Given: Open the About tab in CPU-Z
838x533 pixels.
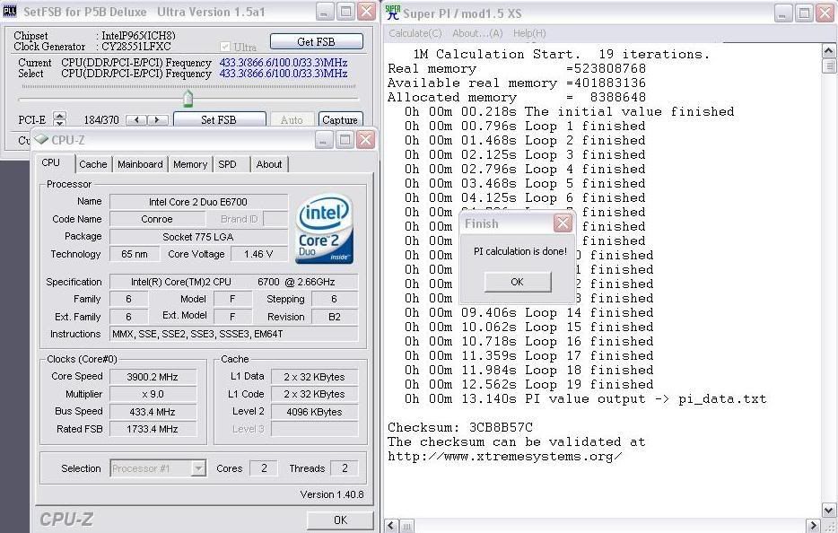Looking at the screenshot, I should click(x=269, y=164).
